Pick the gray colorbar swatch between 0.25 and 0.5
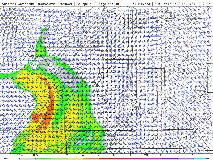 click(28, 159)
